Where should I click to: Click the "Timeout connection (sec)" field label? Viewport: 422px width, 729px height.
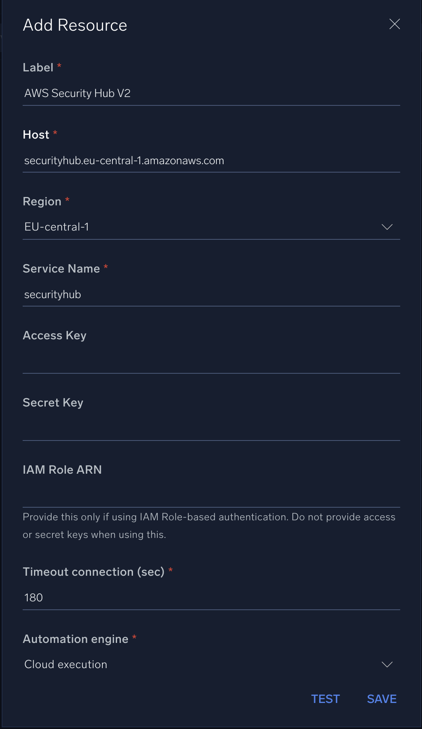[x=94, y=572]
